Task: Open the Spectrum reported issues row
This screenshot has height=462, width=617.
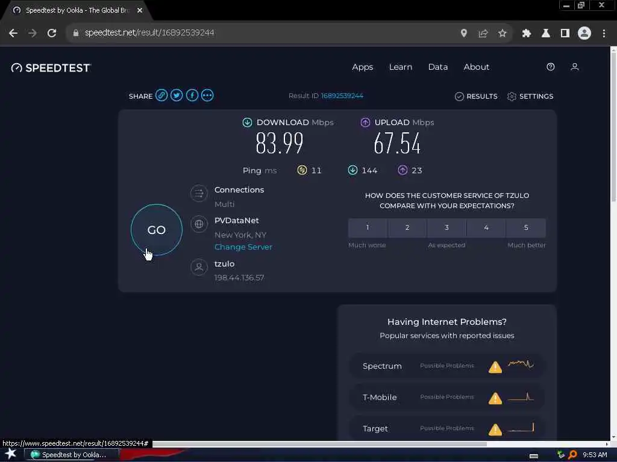Action: click(447, 366)
